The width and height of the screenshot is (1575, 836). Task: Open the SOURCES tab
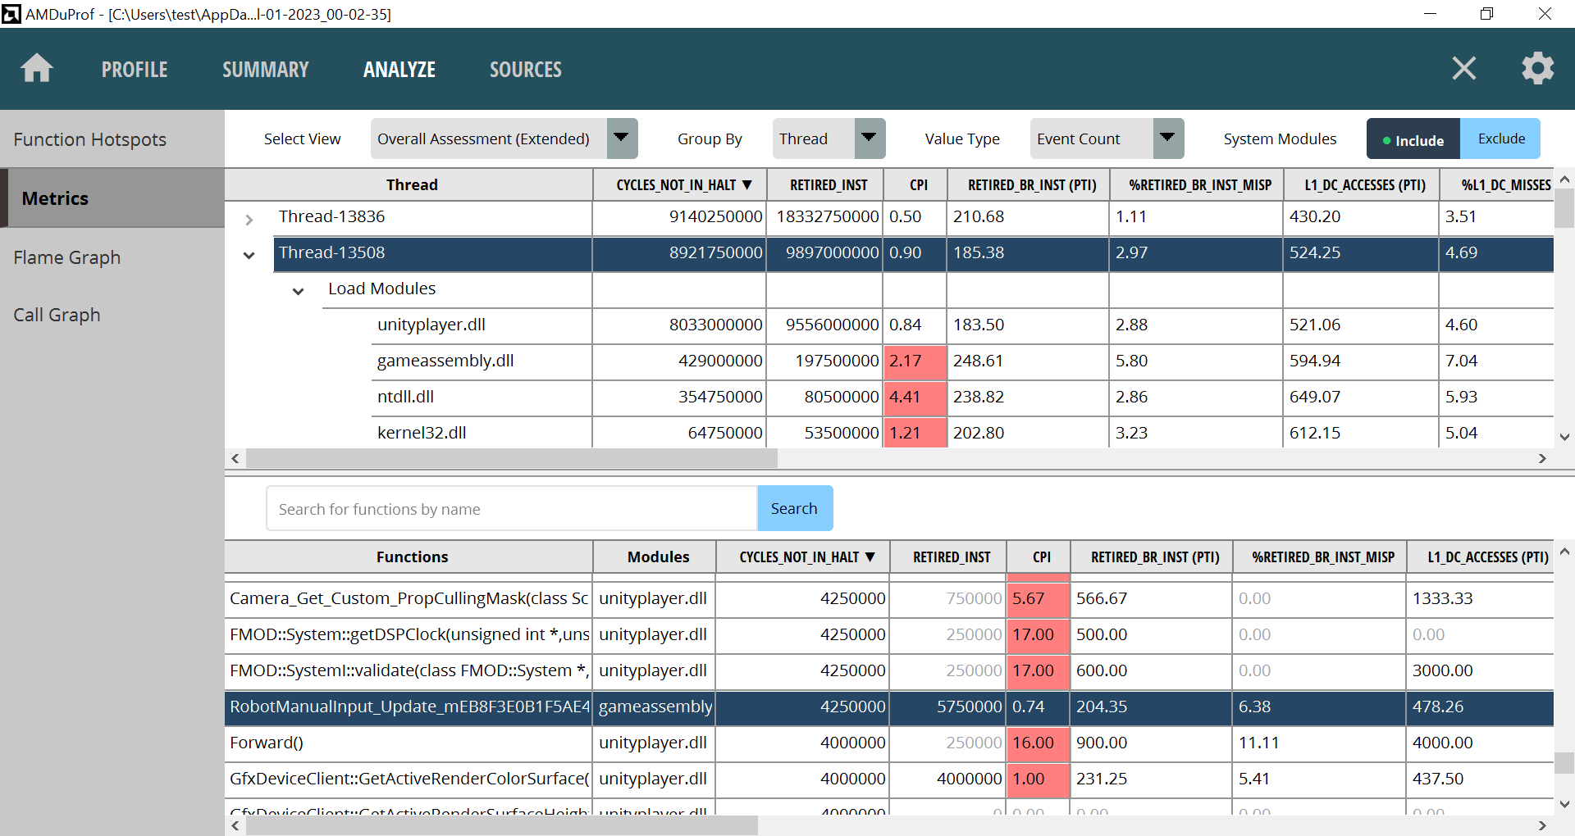(526, 70)
